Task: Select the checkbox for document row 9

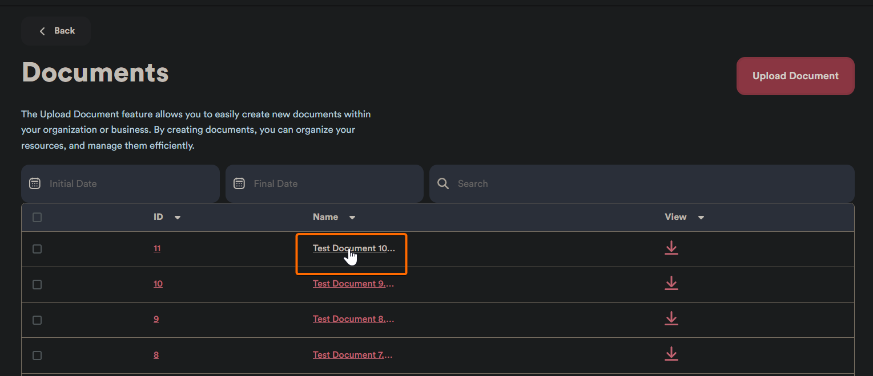Action: (37, 320)
